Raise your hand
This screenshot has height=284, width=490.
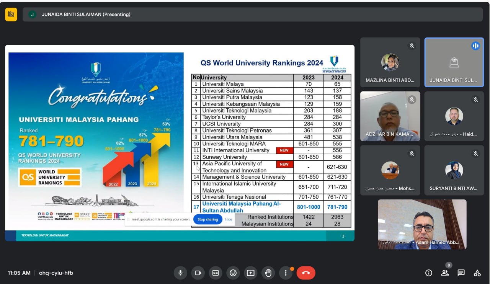pyautogui.click(x=268, y=273)
